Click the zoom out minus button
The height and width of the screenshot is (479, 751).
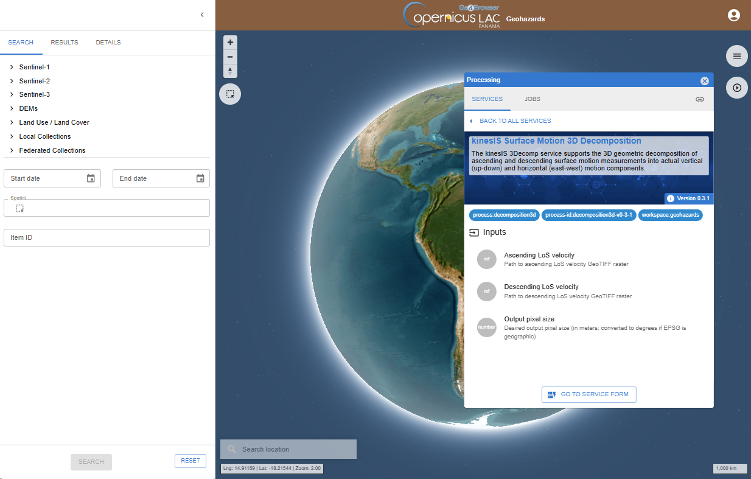[230, 57]
